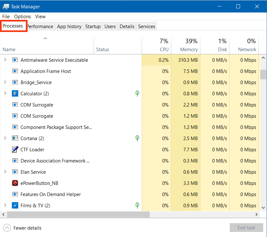
Task: Click the 0.2% CPU value
Action: click(163, 60)
